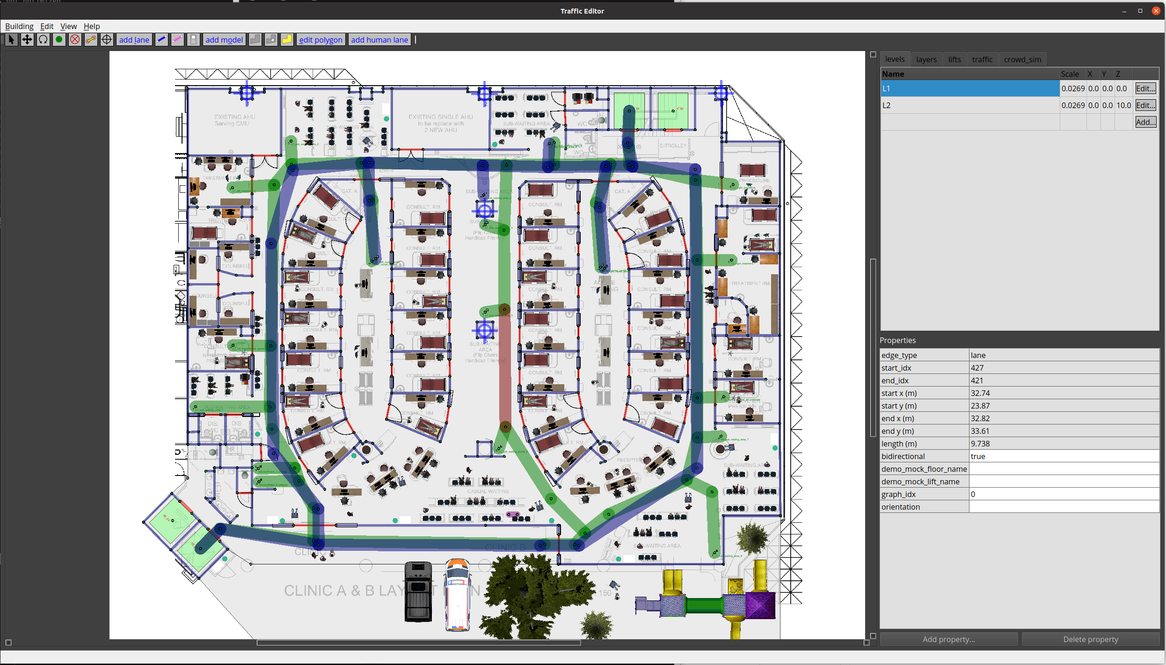Screen dimensions: 1166x665
Task: Click Edit button for level L2
Action: (1145, 105)
